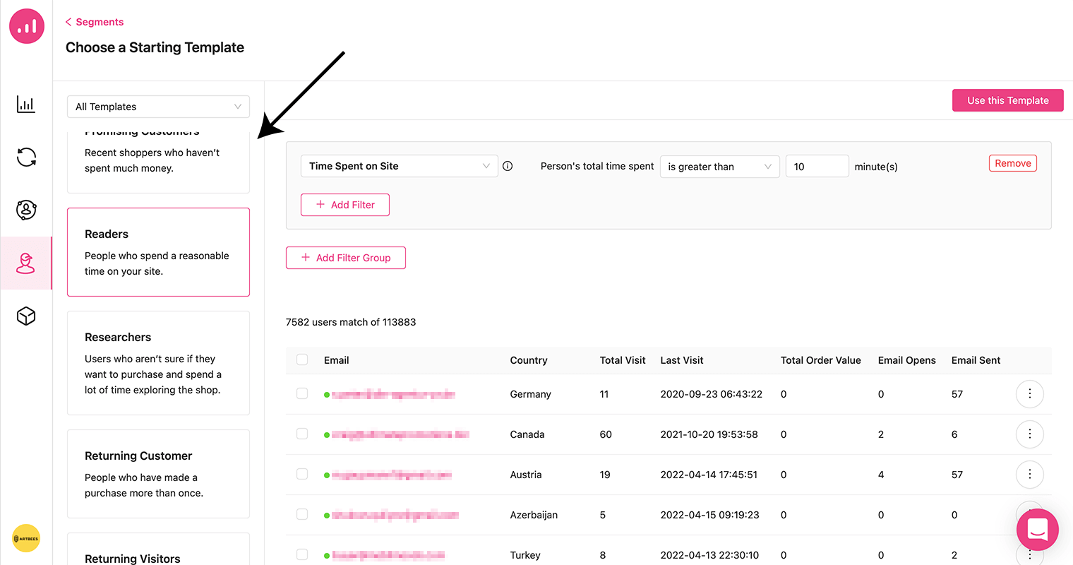
Task: Open row menu for Canada user
Action: (1030, 434)
